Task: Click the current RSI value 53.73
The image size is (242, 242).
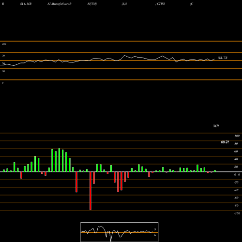Action: (223, 58)
